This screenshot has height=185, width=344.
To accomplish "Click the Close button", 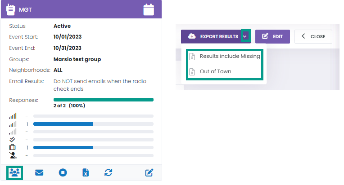I will click(313, 36).
